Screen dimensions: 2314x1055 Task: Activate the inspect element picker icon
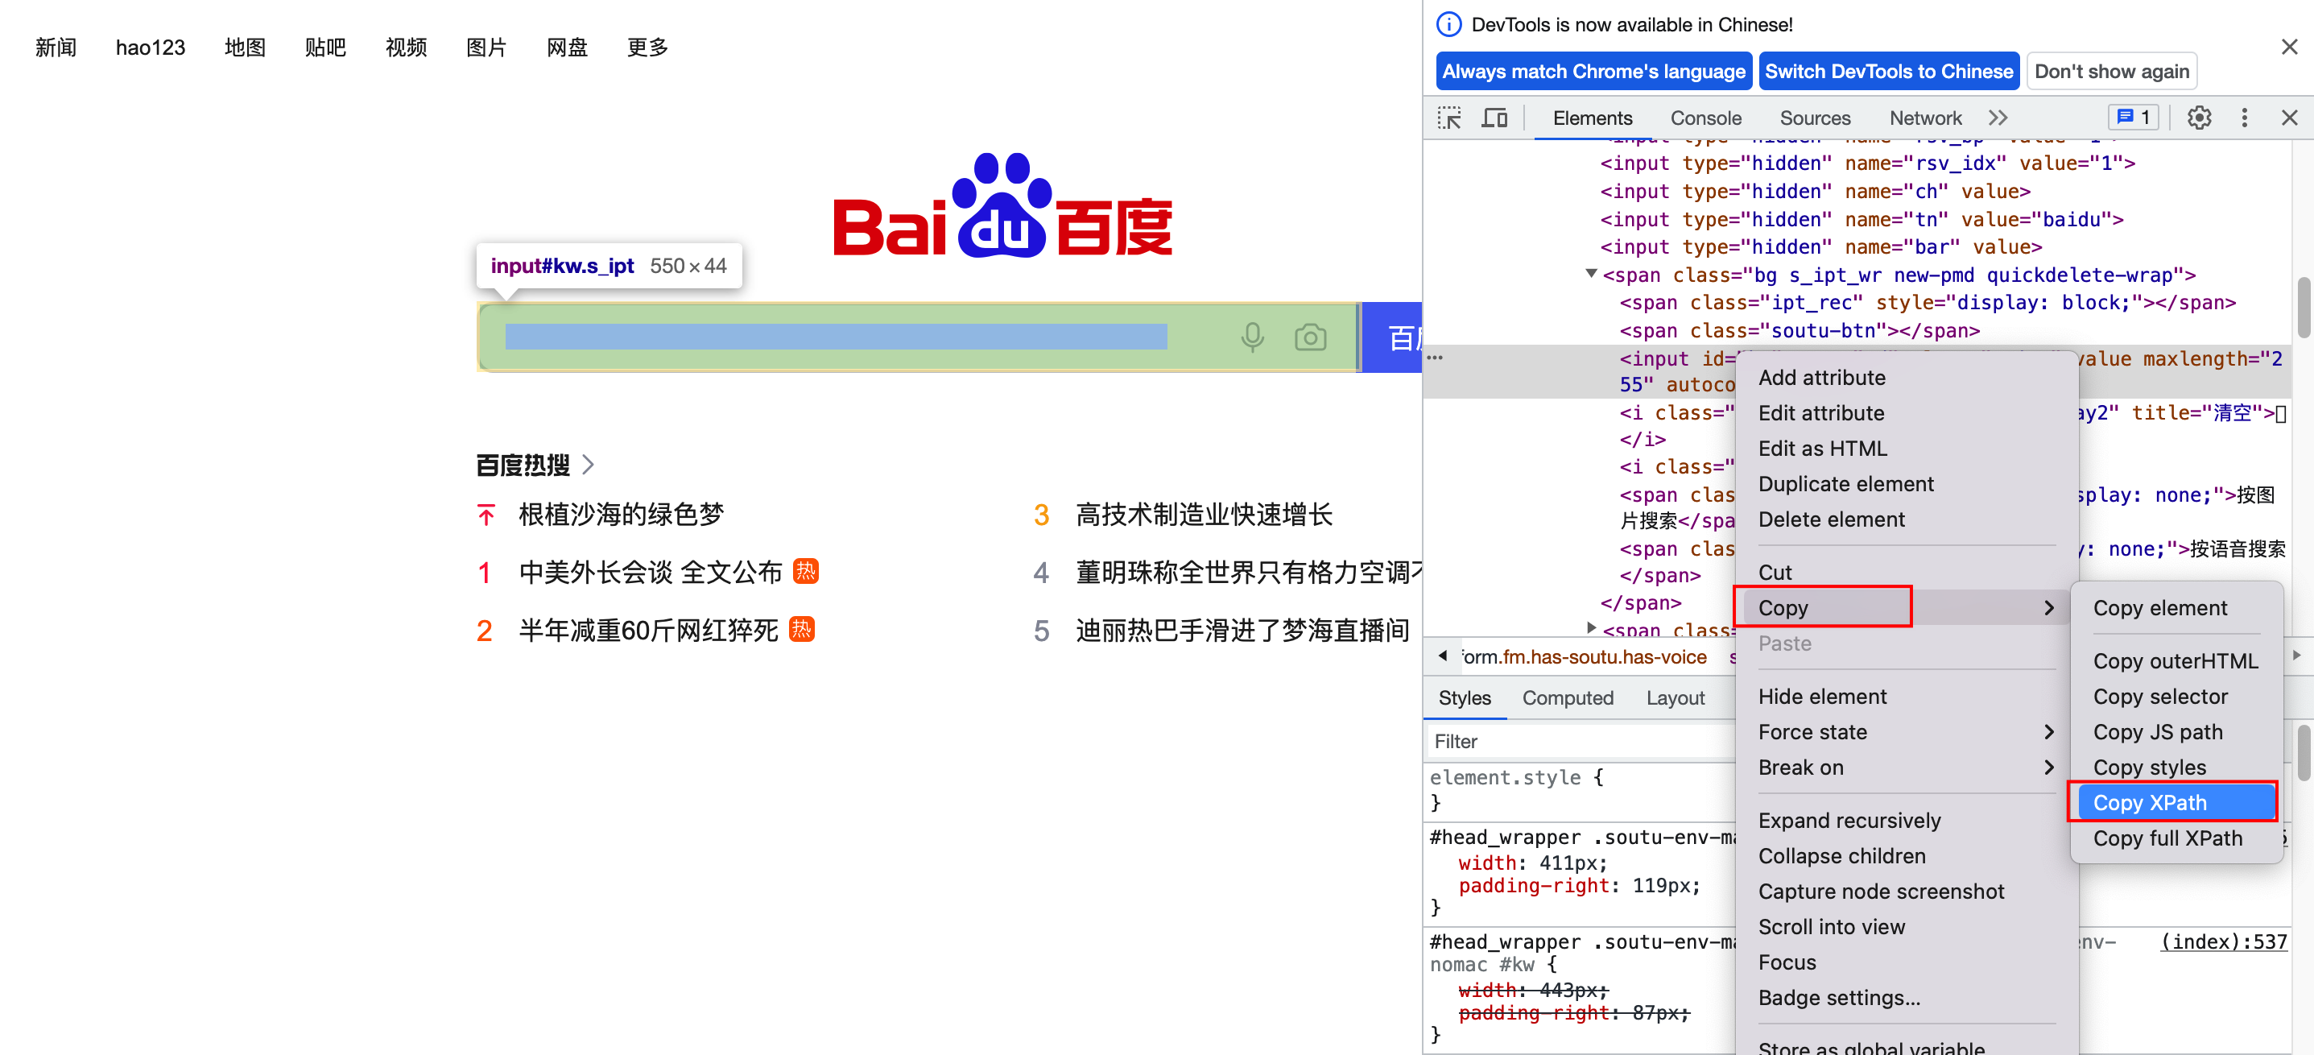1448,118
